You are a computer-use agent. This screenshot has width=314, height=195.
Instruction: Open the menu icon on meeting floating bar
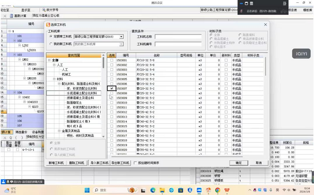[284, 3]
